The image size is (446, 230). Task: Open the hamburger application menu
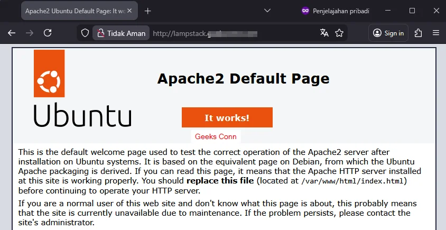[x=436, y=33]
